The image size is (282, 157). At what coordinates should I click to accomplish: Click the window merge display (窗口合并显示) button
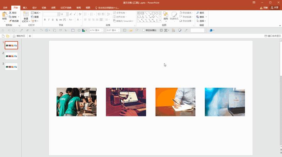click(273, 36)
